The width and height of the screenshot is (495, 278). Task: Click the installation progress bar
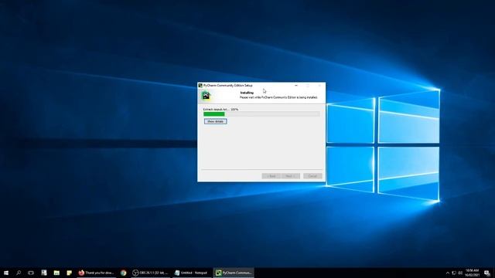[261, 114]
